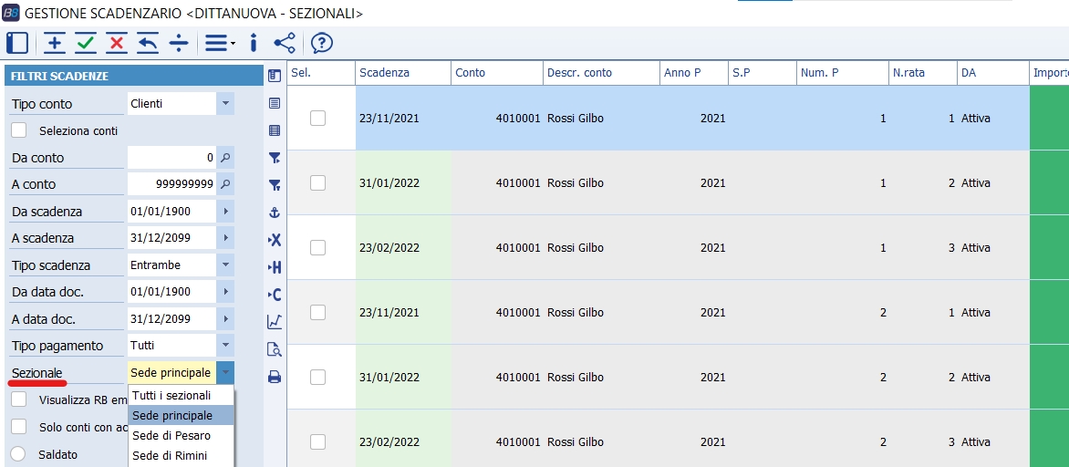
Task: Check Sel. box for 31/01/2022 Num. P 2 row
Action: tap(317, 377)
